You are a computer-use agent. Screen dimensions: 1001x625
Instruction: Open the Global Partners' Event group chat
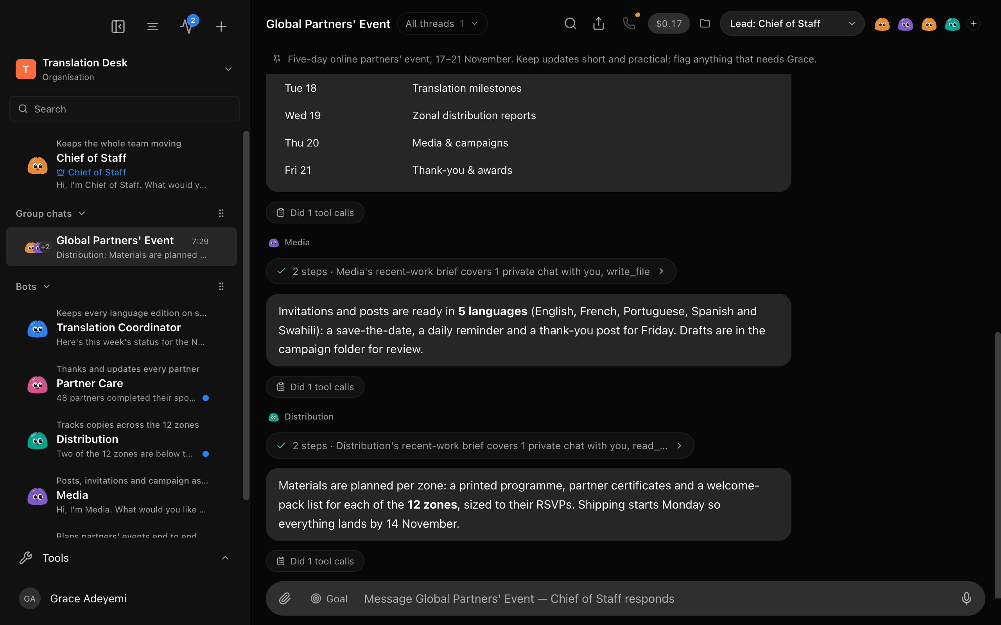pos(122,247)
